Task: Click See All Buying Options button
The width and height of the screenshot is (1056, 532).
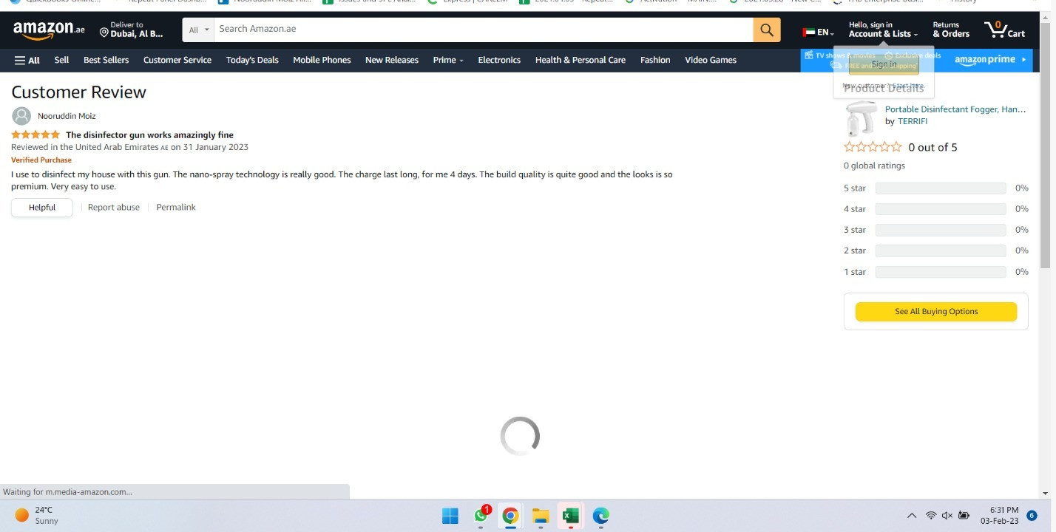Action: pyautogui.click(x=936, y=312)
